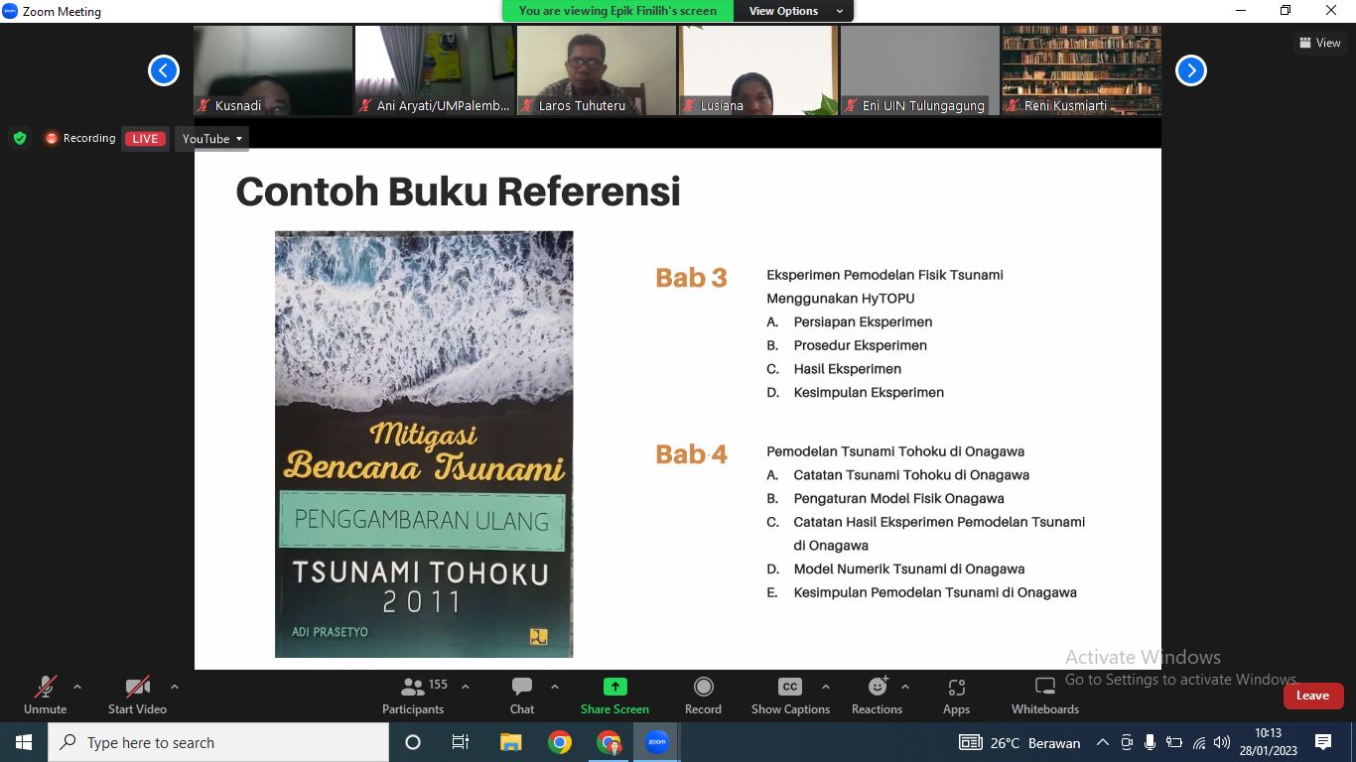Show Captions with CC icon
This screenshot has width=1356, height=762.
[790, 695]
